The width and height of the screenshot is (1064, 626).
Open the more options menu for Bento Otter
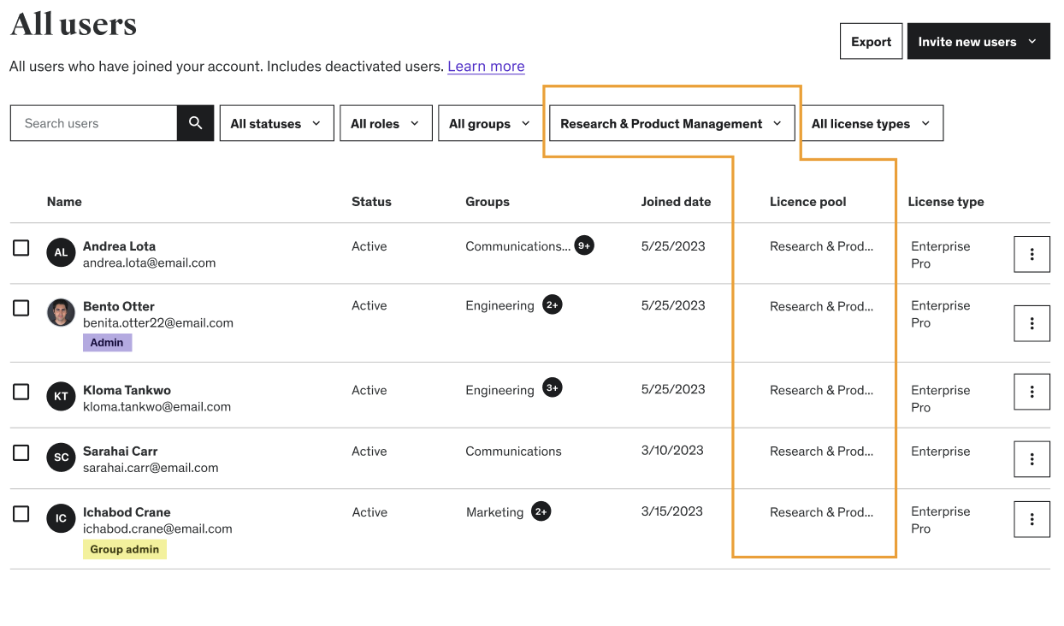[1031, 322]
